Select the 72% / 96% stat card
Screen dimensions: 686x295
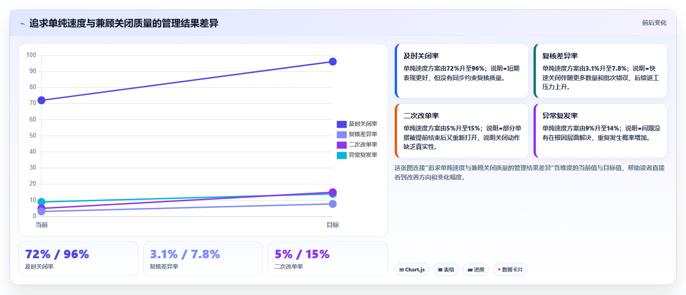(78, 259)
